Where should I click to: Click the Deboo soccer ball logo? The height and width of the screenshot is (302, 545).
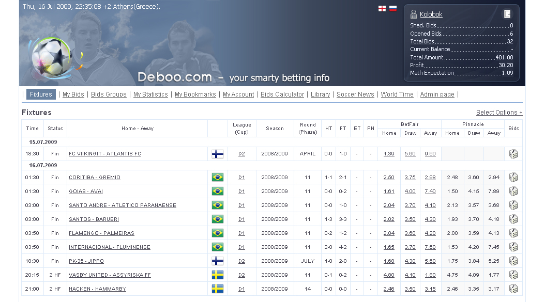click(51, 57)
